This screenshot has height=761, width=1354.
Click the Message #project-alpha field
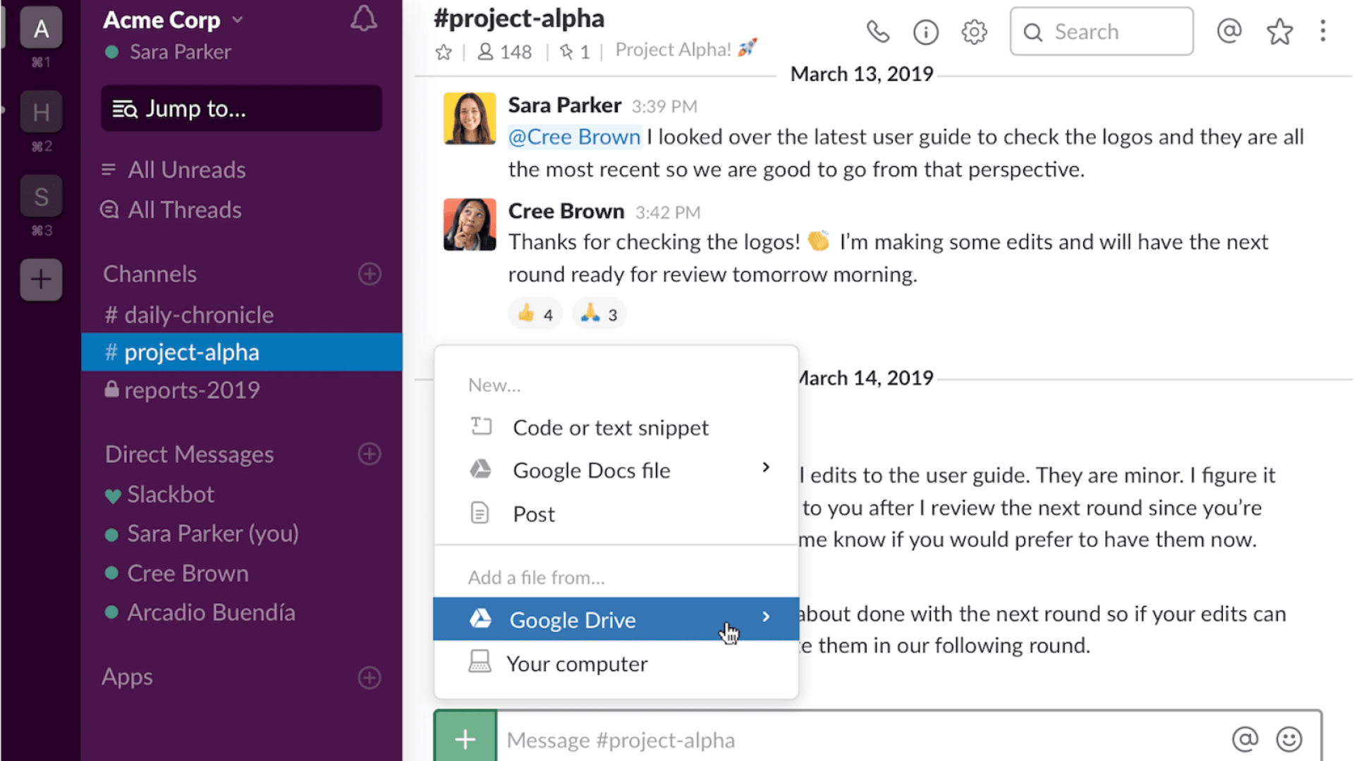point(860,740)
